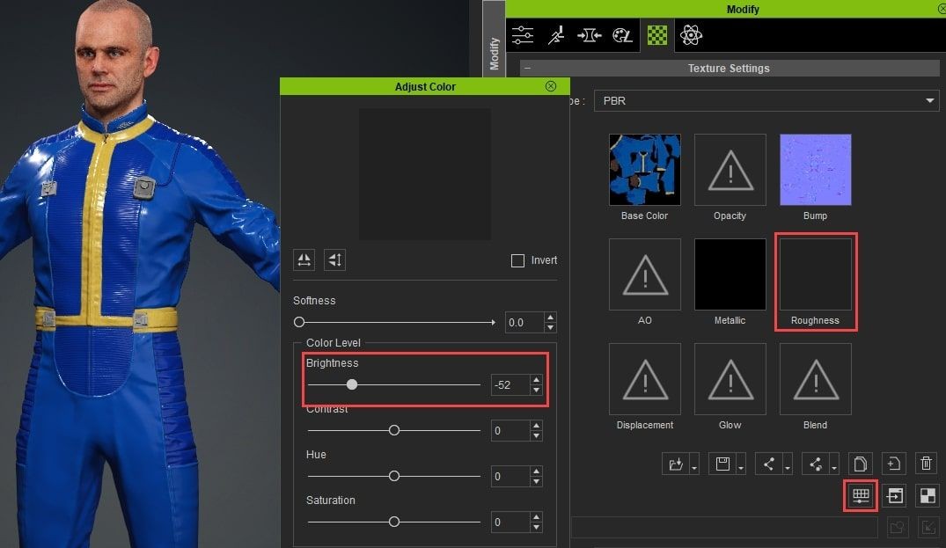Expand the dropdown arrow beside the save icon
The width and height of the screenshot is (946, 548).
tap(741, 465)
